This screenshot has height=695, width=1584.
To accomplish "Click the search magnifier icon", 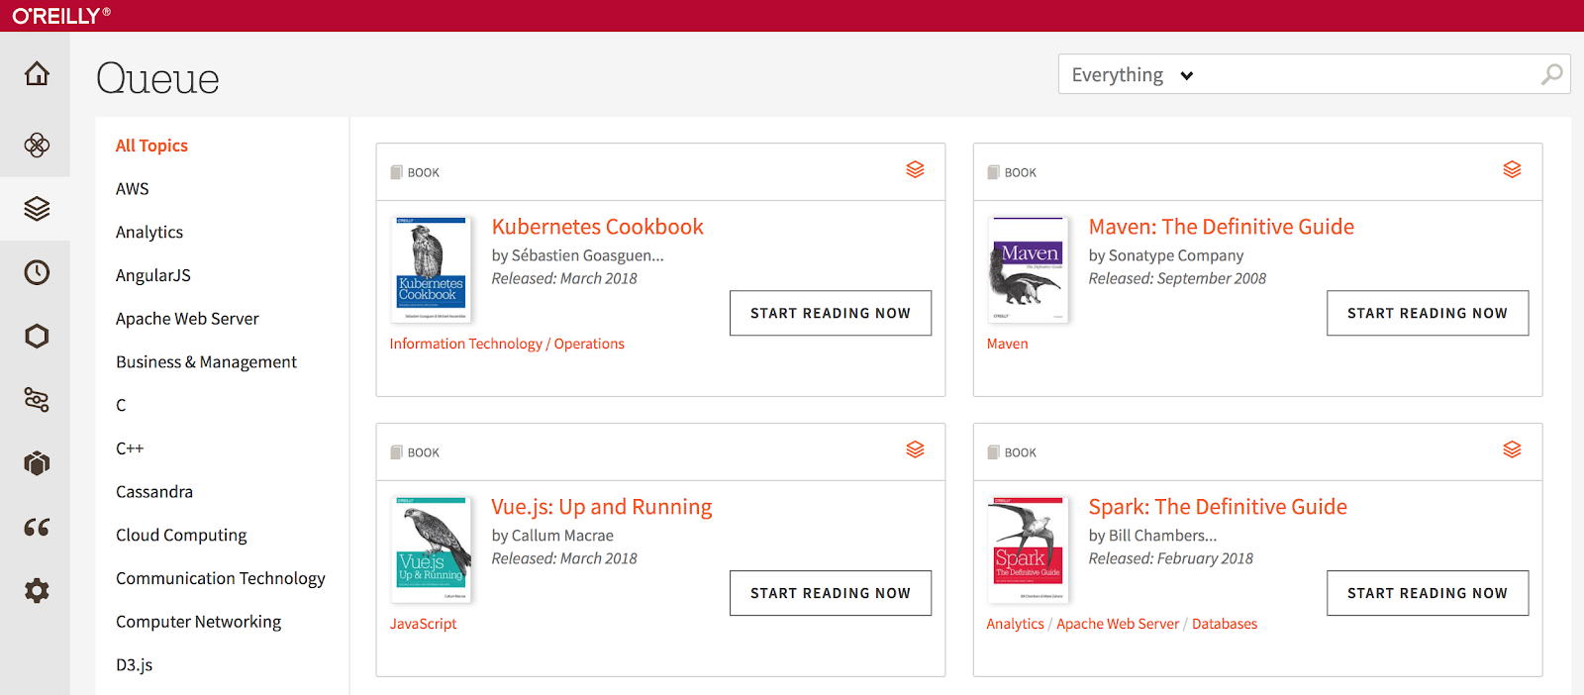I will pyautogui.click(x=1551, y=75).
